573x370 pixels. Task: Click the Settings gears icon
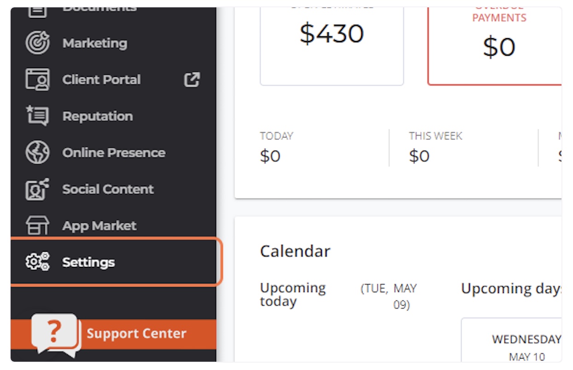37,262
